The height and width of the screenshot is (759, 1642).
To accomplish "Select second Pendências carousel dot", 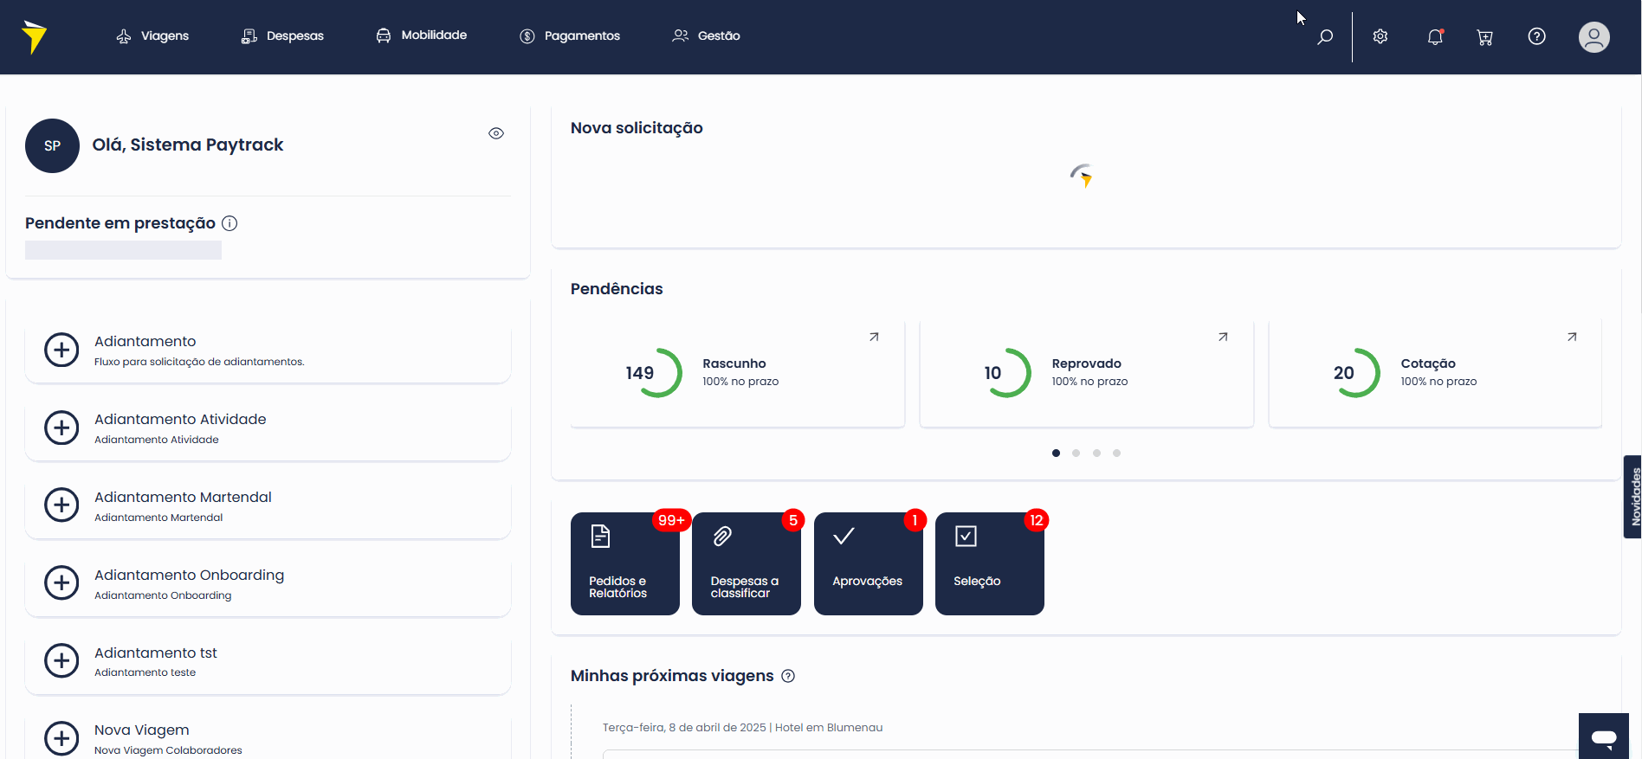I will (x=1076, y=453).
